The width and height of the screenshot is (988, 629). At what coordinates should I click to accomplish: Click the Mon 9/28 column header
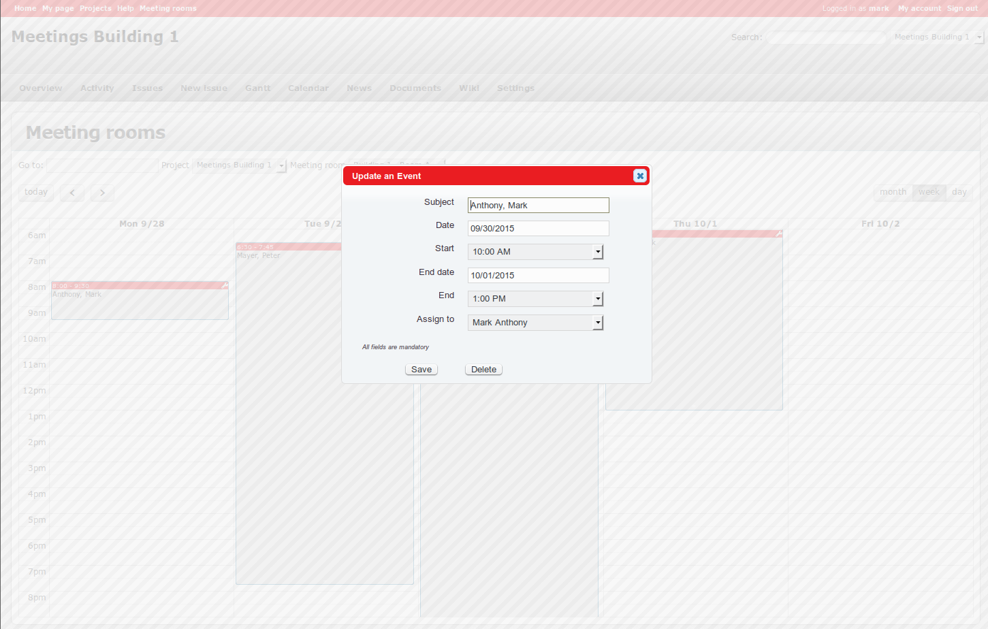(x=142, y=224)
